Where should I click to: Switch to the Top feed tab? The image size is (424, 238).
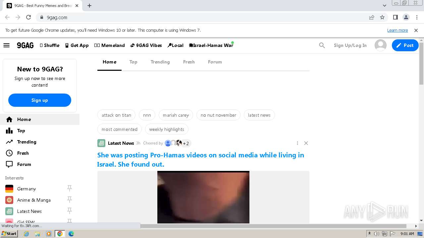133,62
